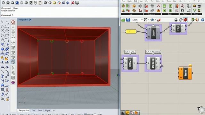Click the check mark tool icon
This screenshot has width=205, height=115.
click(7, 94)
